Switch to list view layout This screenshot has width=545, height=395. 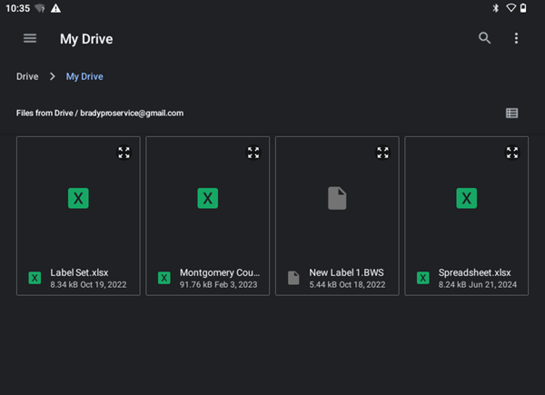pos(512,114)
